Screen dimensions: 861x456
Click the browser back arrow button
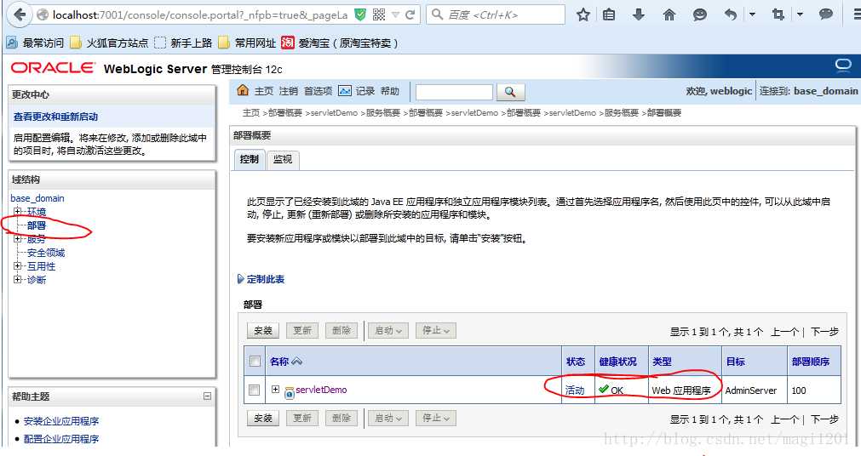pos(20,14)
